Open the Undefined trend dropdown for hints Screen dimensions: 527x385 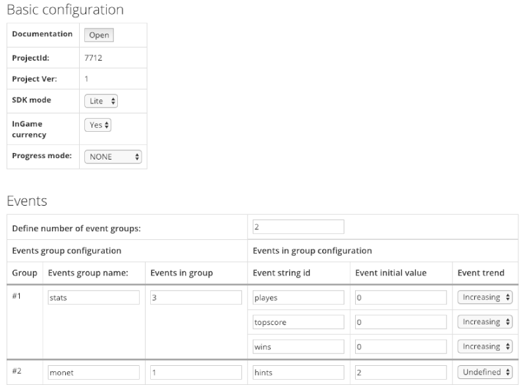coord(485,372)
